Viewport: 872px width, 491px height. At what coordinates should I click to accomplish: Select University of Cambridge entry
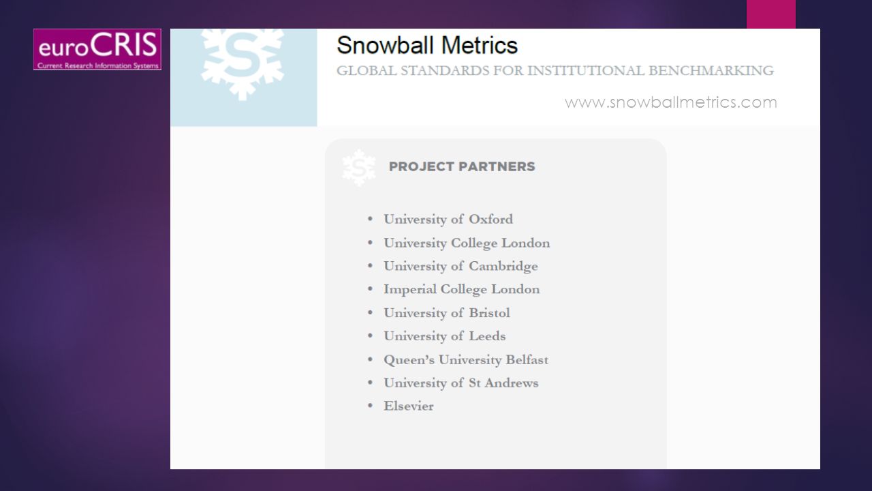click(x=461, y=267)
